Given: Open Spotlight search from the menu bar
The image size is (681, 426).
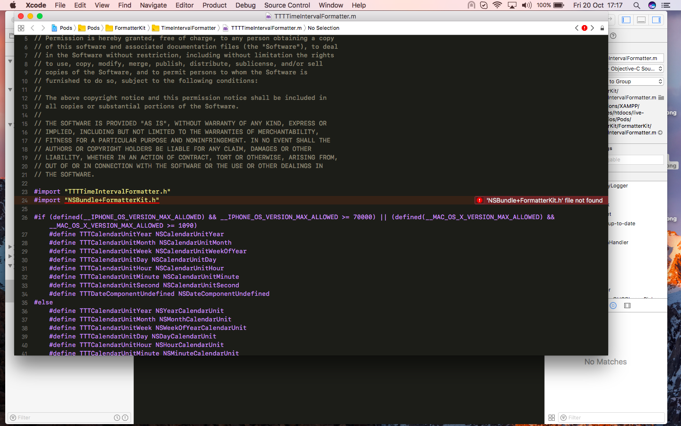Looking at the screenshot, I should click(637, 5).
